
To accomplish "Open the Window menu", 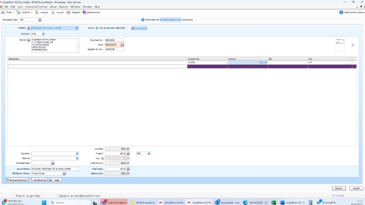I will point(75,7).
